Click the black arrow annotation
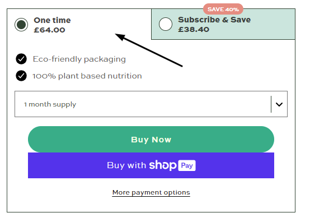This screenshot has height=222, width=310. [149, 50]
